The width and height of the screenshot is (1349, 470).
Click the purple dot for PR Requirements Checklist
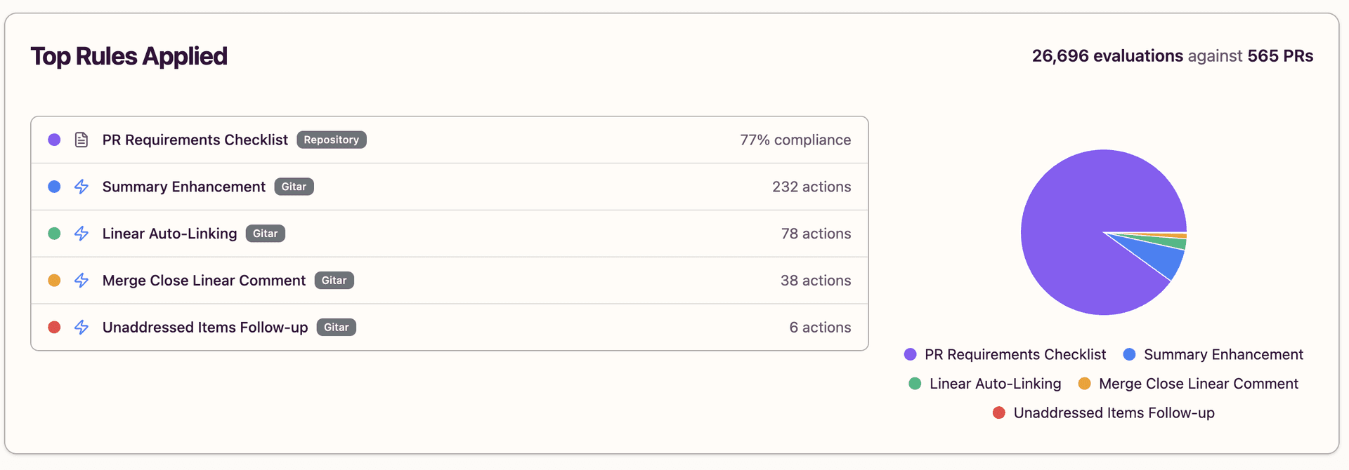coord(54,140)
